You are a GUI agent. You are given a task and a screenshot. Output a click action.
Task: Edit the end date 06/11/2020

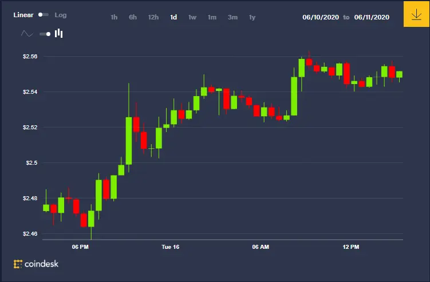point(372,17)
